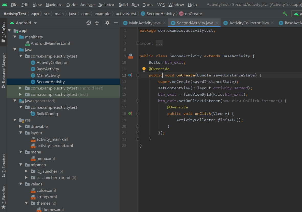302x212 pixels.
Task: Close the SecondActivity.java tab
Action: click(x=217, y=23)
